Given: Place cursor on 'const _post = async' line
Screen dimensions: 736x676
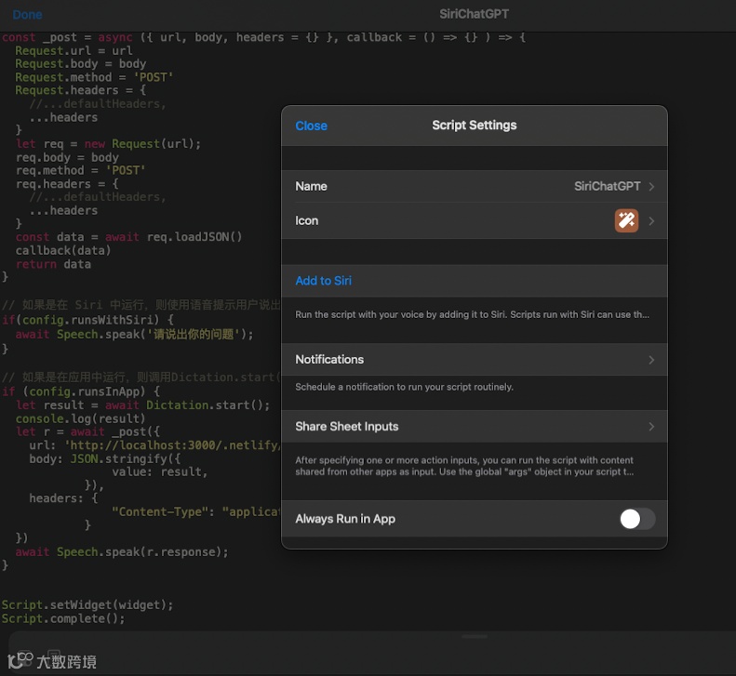Looking at the screenshot, I should click(x=263, y=37).
